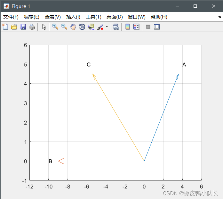The height and width of the screenshot is (199, 223).
Task: Open the 帮助(H) menu
Action: click(x=159, y=17)
